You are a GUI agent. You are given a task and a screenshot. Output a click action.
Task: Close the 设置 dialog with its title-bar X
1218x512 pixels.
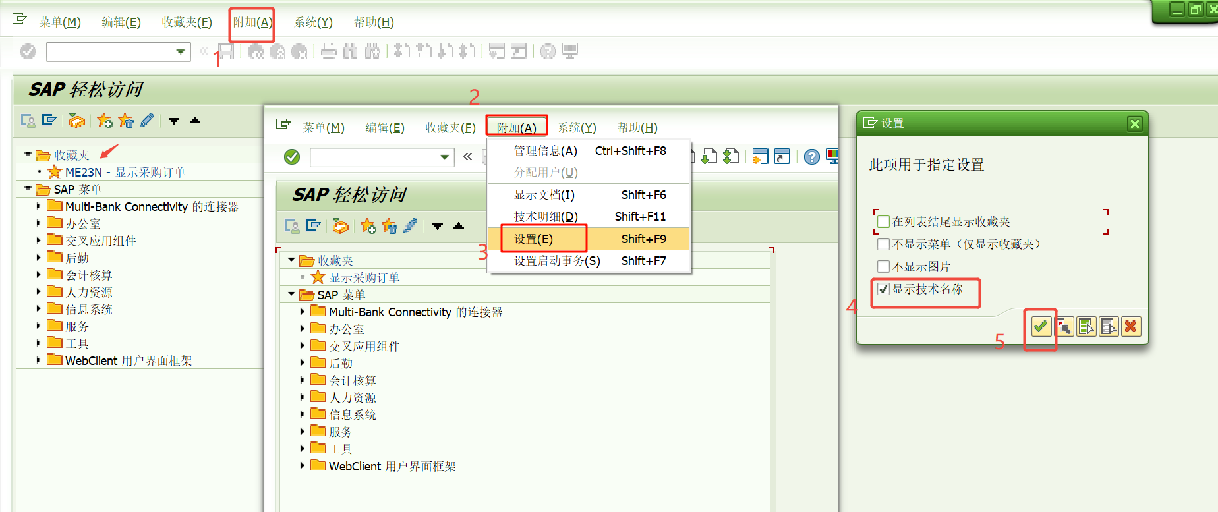1134,123
